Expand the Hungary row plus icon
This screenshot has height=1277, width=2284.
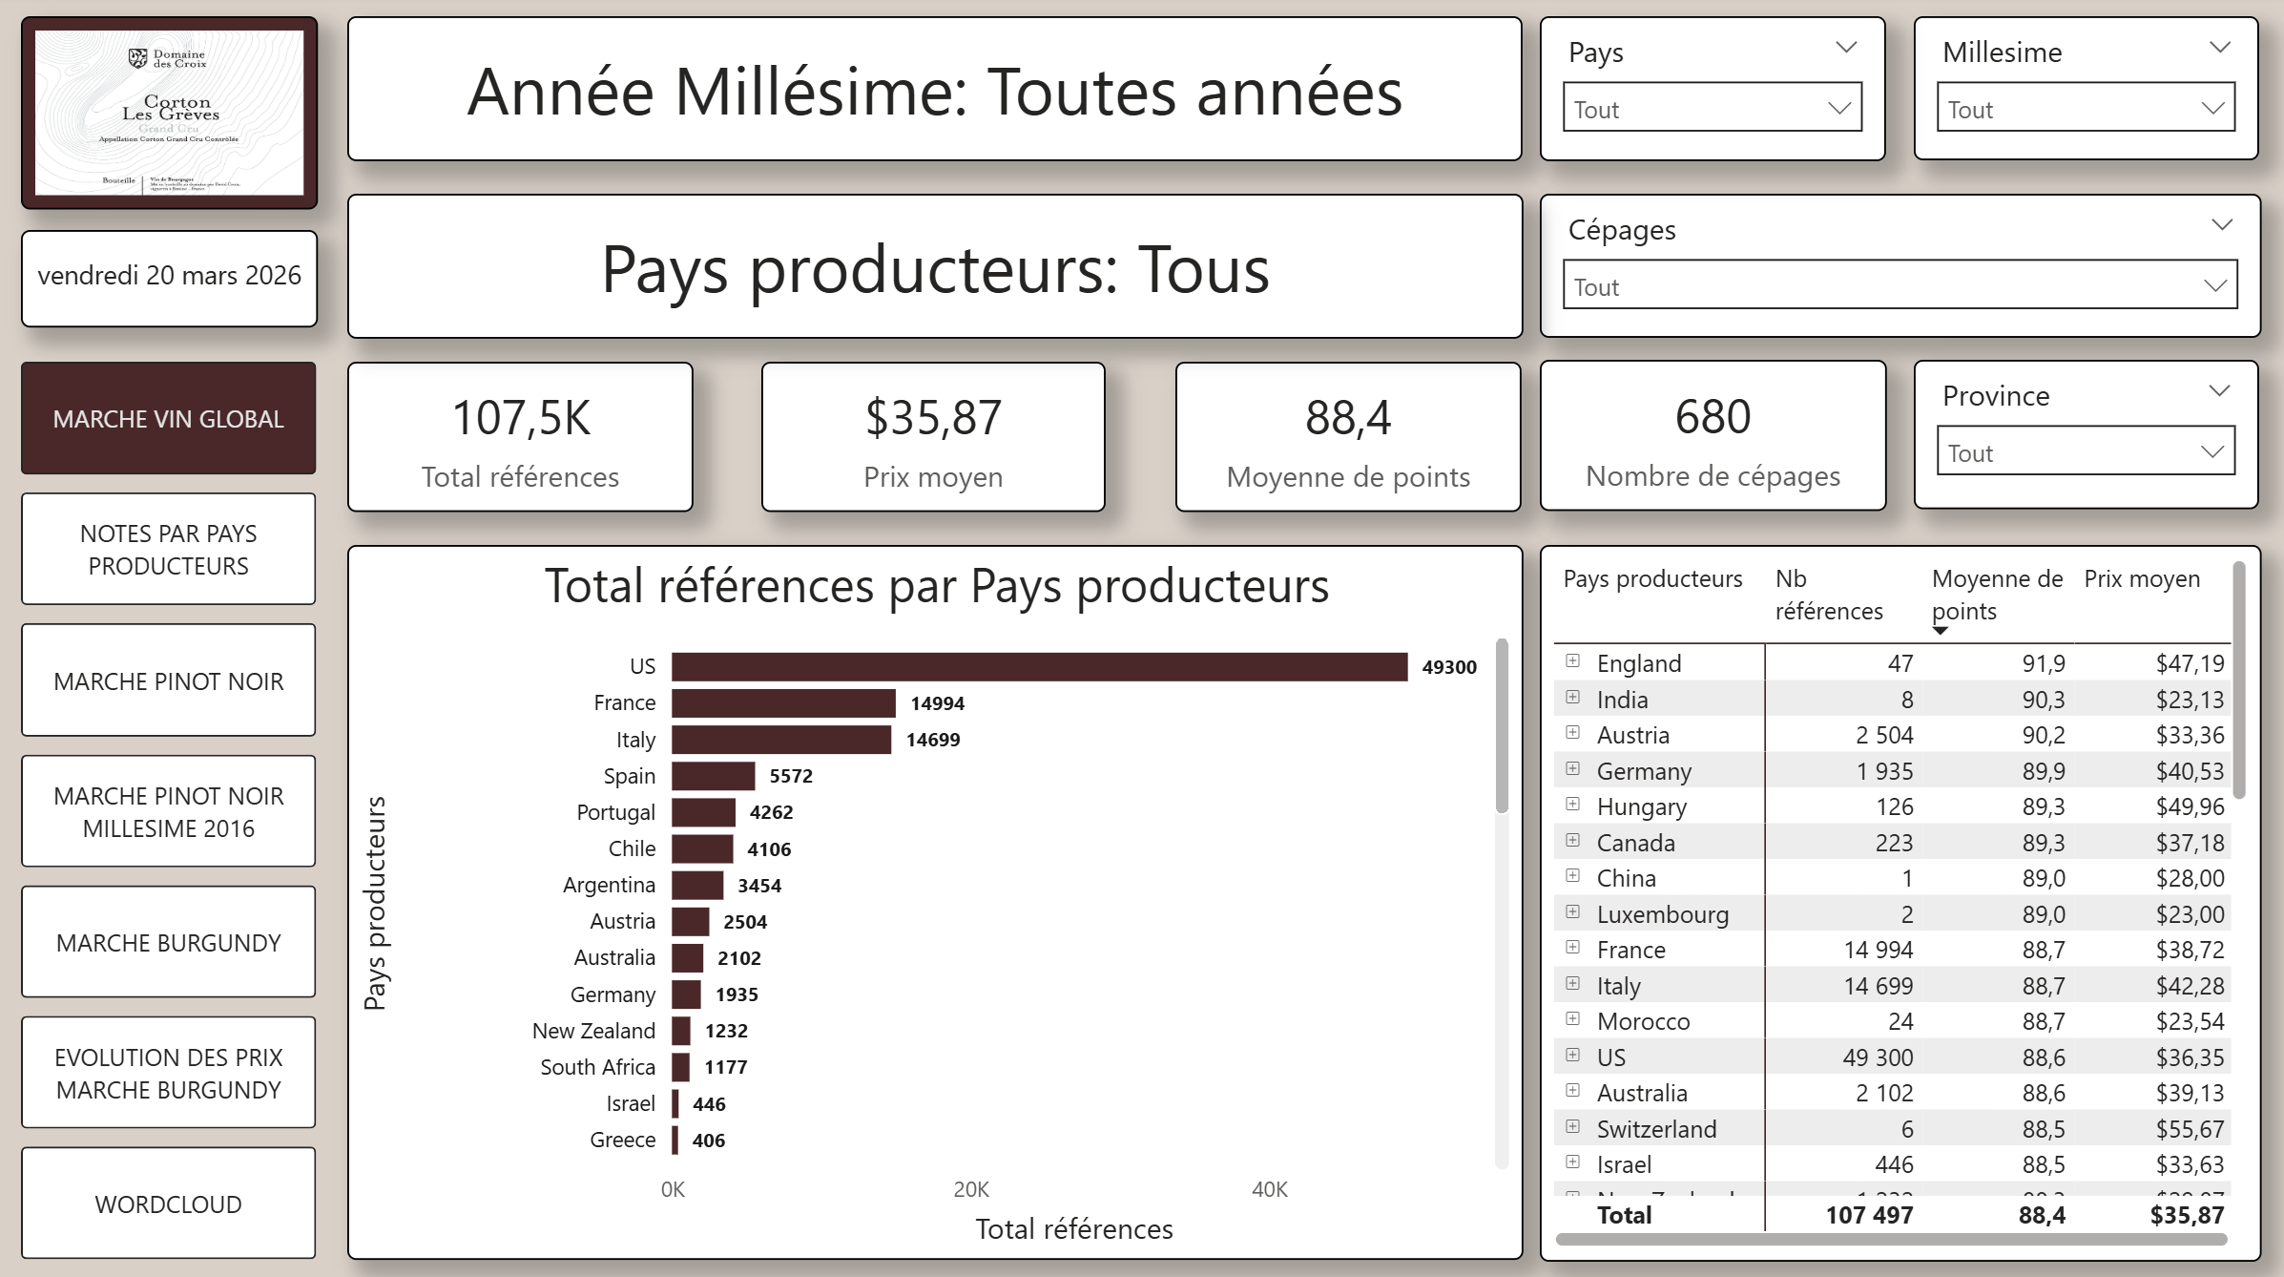(x=1572, y=805)
